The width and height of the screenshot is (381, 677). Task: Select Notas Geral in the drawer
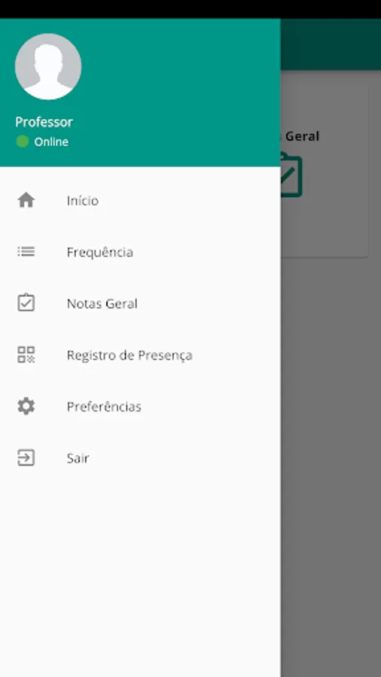140,303
